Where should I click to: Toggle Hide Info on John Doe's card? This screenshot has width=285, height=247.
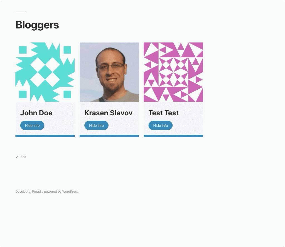(x=32, y=126)
